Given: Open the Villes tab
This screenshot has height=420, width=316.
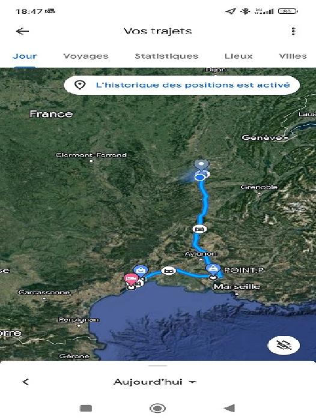Looking at the screenshot, I should click(x=293, y=56).
